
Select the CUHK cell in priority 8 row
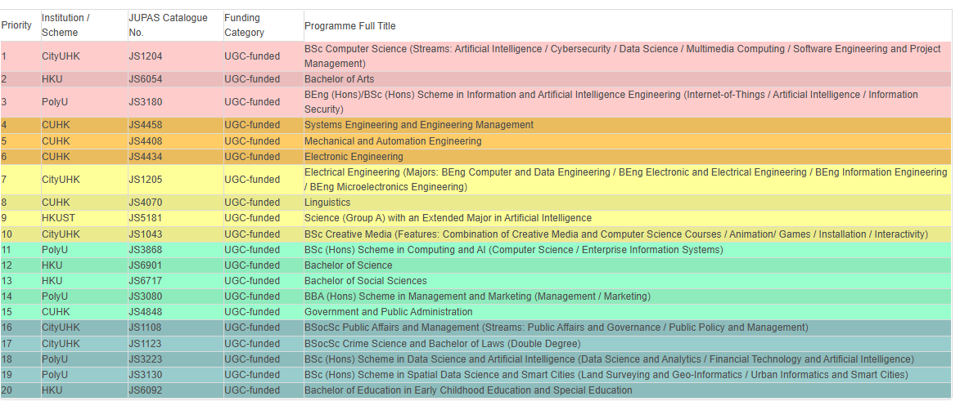(x=56, y=203)
